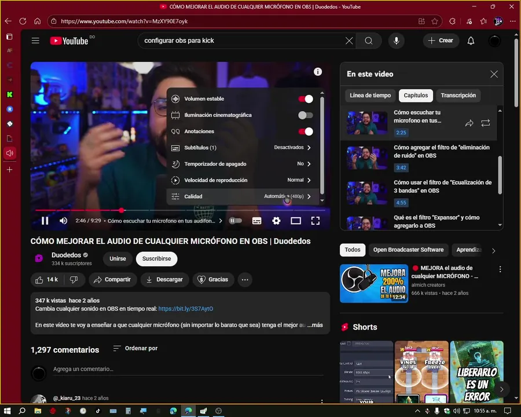This screenshot has height=417, width=521.
Task: Filter by the Aprendizaje chip
Action: click(468, 250)
